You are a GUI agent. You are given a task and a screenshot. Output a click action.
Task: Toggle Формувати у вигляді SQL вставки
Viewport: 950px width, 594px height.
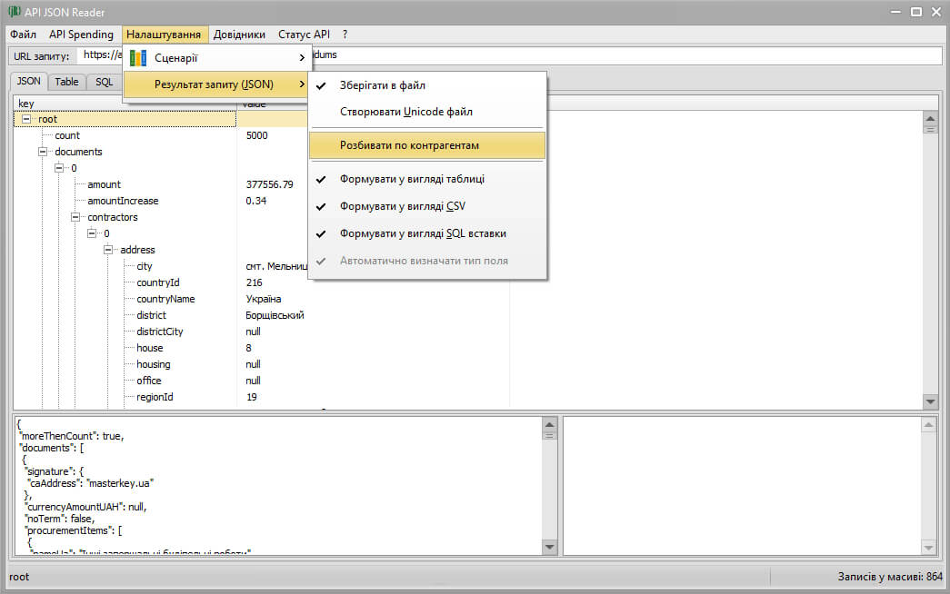point(423,233)
